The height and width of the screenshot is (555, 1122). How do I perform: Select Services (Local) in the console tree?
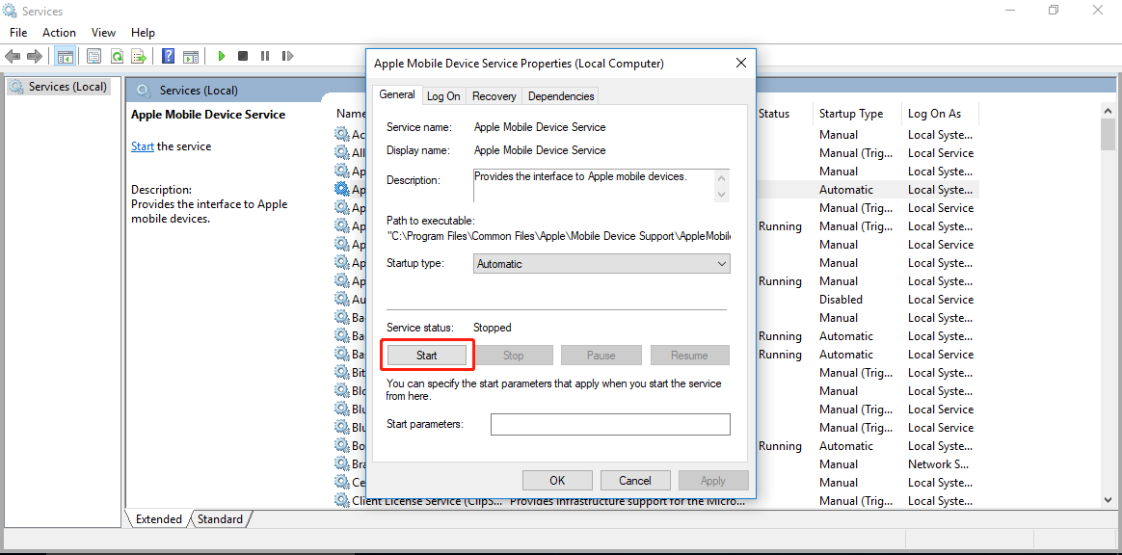tap(59, 87)
